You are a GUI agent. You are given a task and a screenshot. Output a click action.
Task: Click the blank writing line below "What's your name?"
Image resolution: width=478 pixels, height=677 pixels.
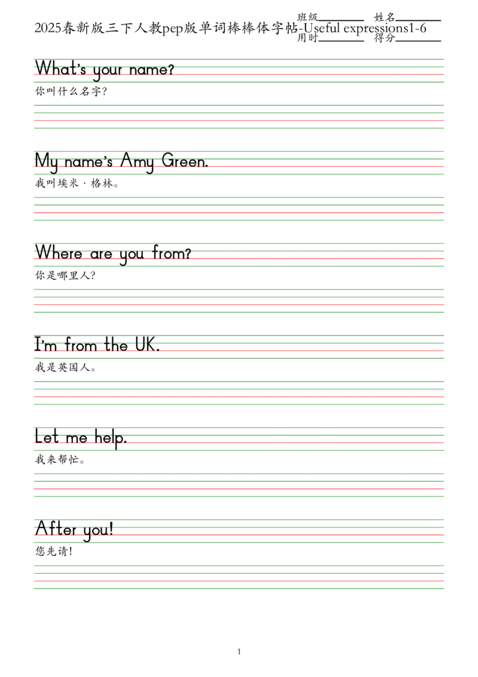point(239,115)
